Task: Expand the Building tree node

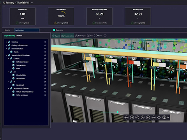Action: pyautogui.click(x=6, y=42)
